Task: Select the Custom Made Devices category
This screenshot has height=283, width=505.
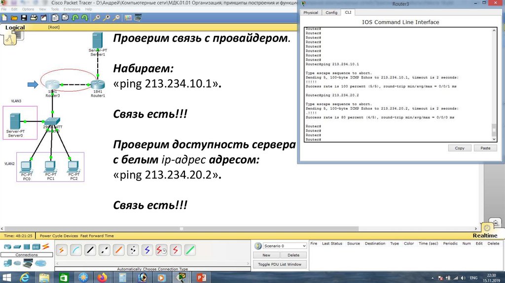Action: (28, 263)
